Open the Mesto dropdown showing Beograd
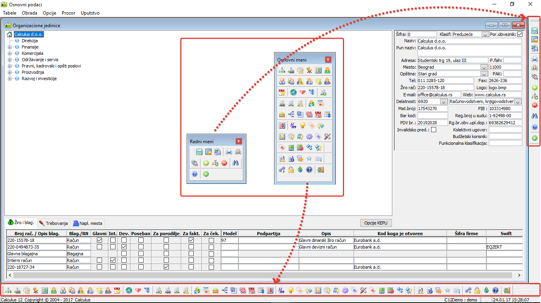Viewport: 541px width, 303px height. (x=484, y=67)
